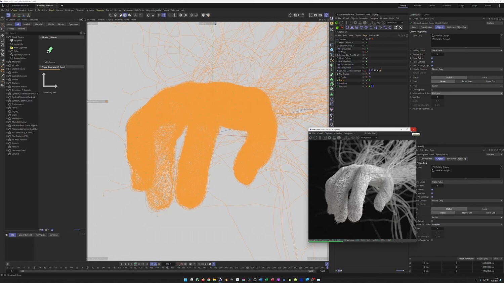
Task: Open HDR/sRGB dropdown in Octane toolbar
Action: click(x=394, y=23)
